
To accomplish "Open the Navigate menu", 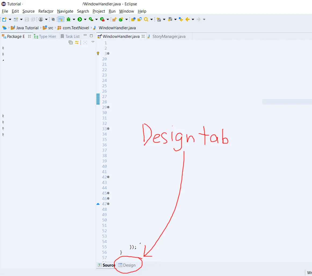I will 65,11.
